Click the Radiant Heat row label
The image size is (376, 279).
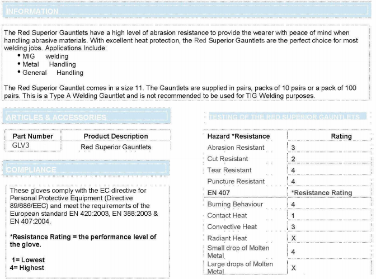pyautogui.click(x=228, y=238)
